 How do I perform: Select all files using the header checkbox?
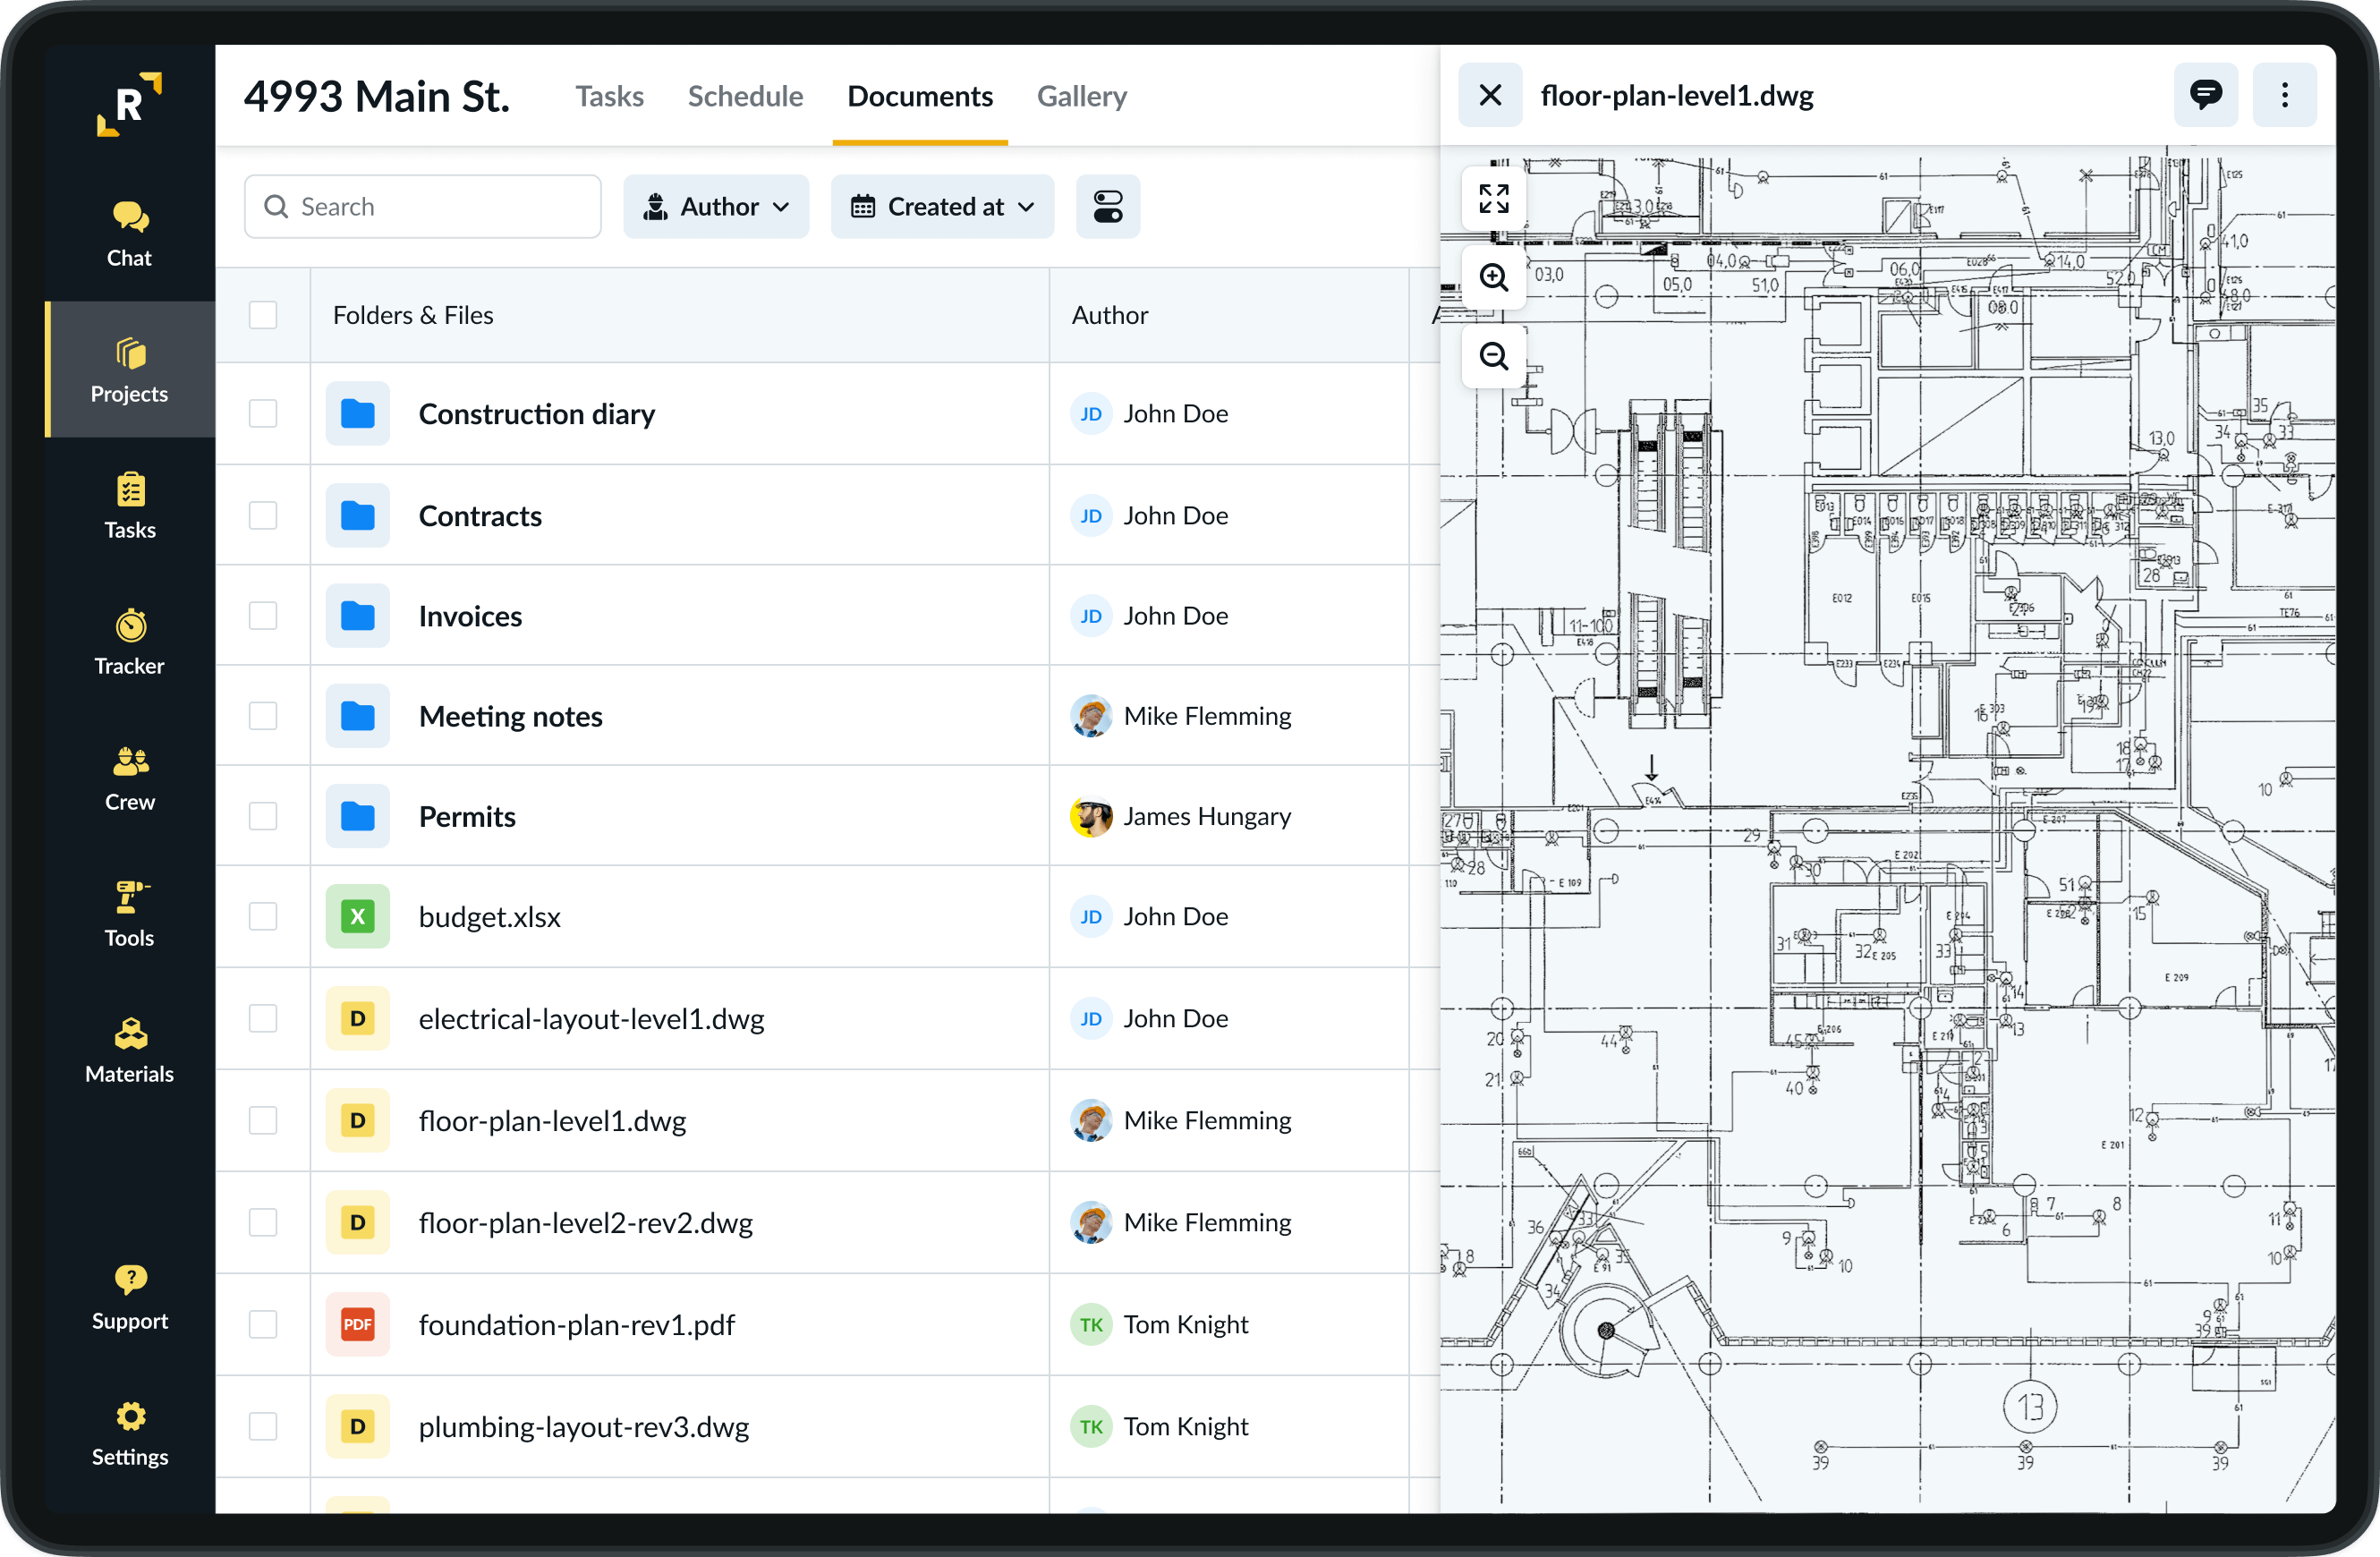[263, 315]
